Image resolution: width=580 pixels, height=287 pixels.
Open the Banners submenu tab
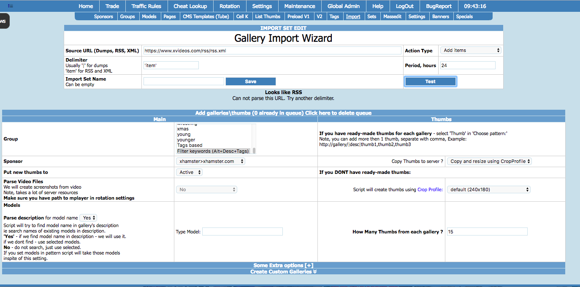(441, 16)
